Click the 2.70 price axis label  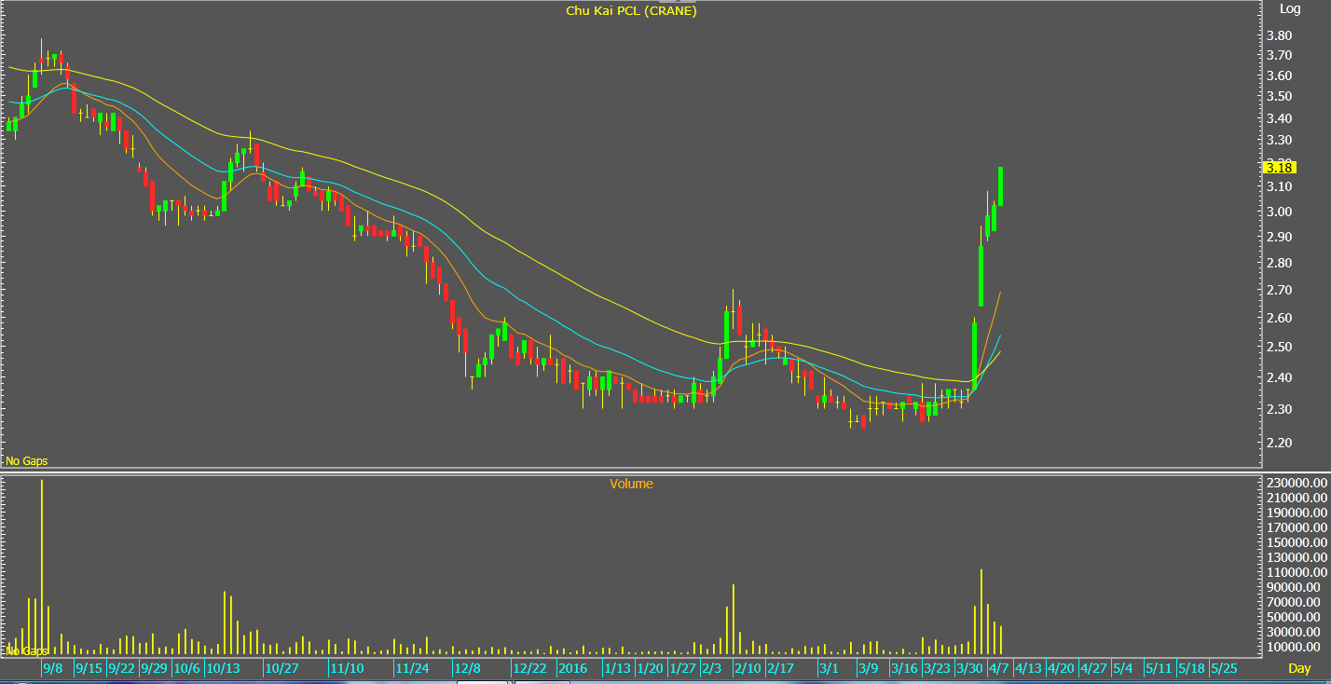[1278, 291]
